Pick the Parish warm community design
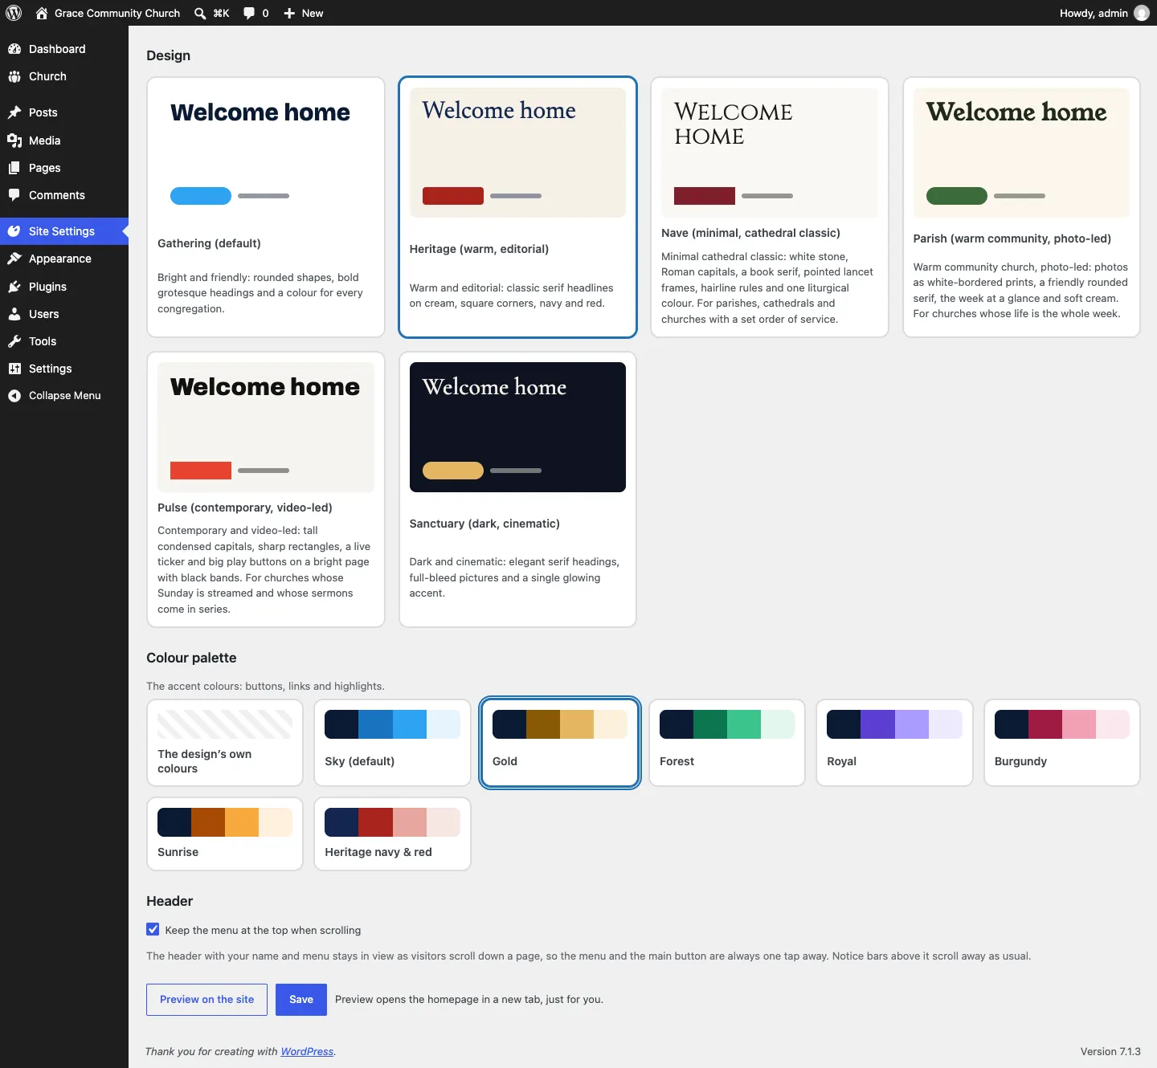Image resolution: width=1157 pixels, height=1068 pixels. 1021,207
